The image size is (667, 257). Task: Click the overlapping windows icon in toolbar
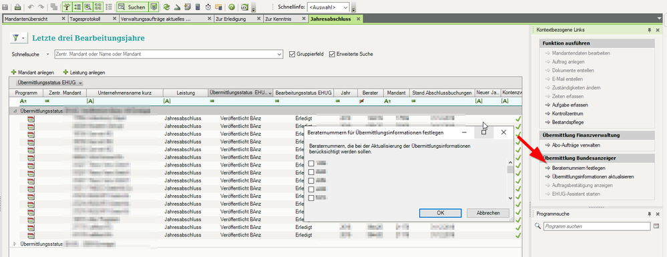pyautogui.click(x=54, y=7)
